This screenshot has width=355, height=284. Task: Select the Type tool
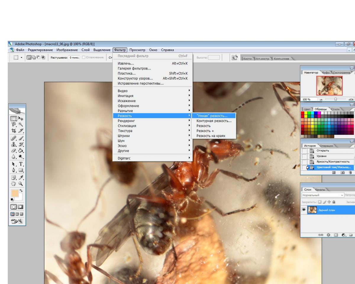(21, 164)
